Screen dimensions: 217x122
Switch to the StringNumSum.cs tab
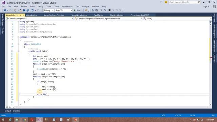pyautogui.click(x=79, y=15)
